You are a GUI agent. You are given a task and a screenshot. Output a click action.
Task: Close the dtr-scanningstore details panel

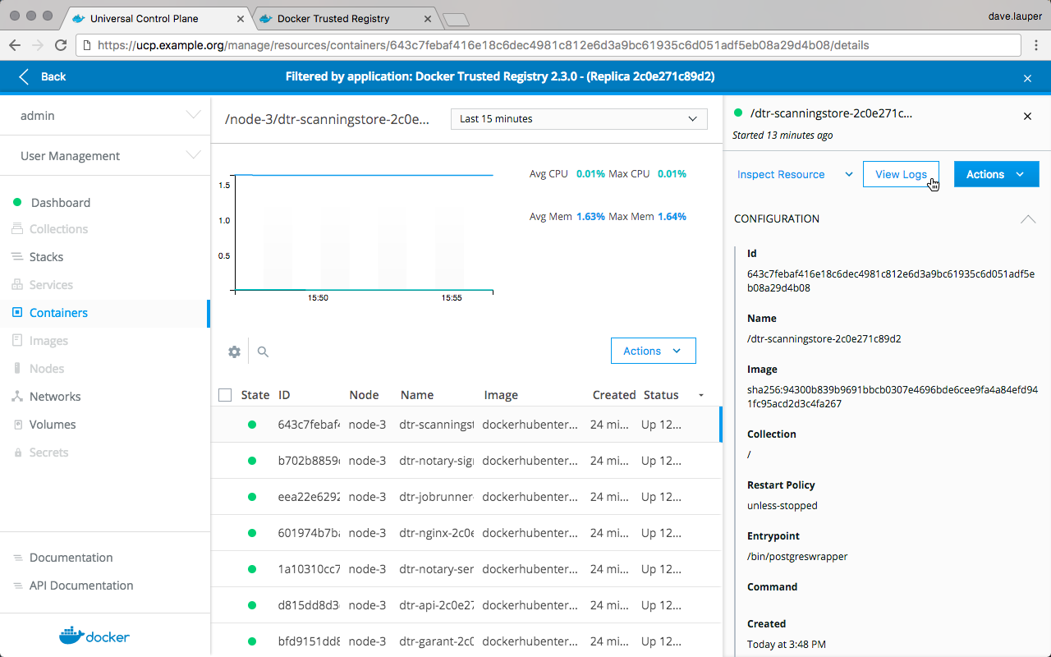coord(1027,117)
